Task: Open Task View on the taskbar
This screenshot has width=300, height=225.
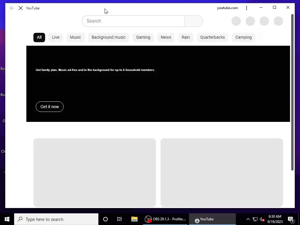Action: (x=120, y=219)
